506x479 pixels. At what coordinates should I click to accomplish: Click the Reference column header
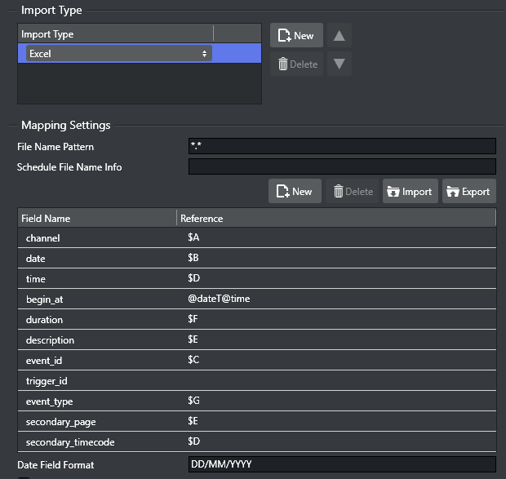pyautogui.click(x=335, y=219)
